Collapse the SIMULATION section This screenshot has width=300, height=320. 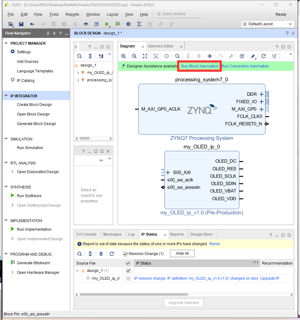[6, 139]
